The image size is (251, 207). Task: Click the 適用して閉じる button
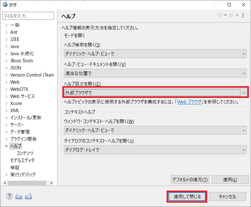coord(187,196)
